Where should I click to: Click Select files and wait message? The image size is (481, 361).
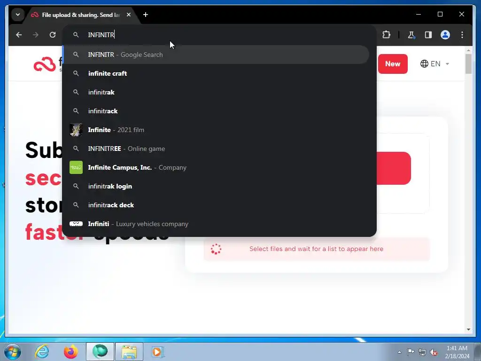(316, 249)
